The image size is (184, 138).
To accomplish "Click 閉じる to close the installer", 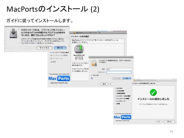I will 169,122.
